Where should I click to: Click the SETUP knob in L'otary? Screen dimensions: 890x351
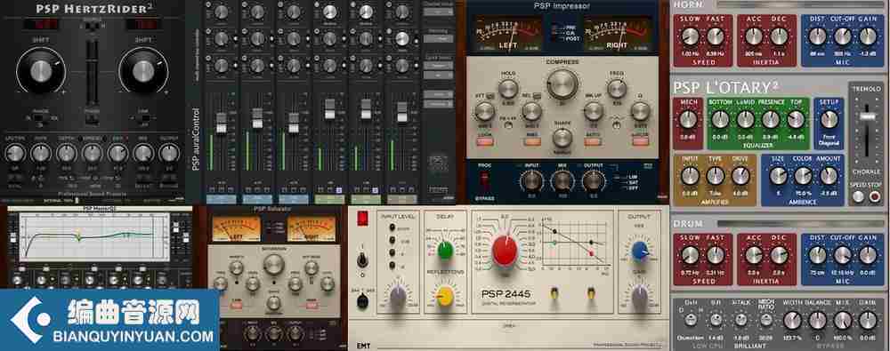pyautogui.click(x=829, y=120)
